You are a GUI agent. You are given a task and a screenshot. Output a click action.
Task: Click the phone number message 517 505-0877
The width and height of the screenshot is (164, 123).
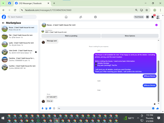coord(52,97)
